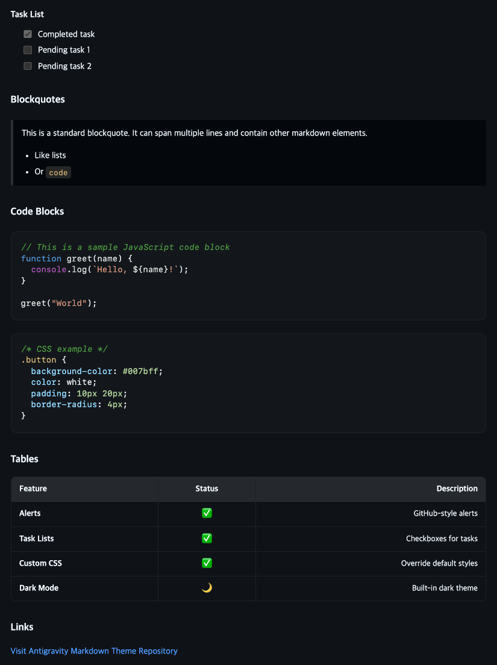Open the Antigravity Markdown Theme Repository link
This screenshot has height=665, width=497.
click(x=94, y=651)
